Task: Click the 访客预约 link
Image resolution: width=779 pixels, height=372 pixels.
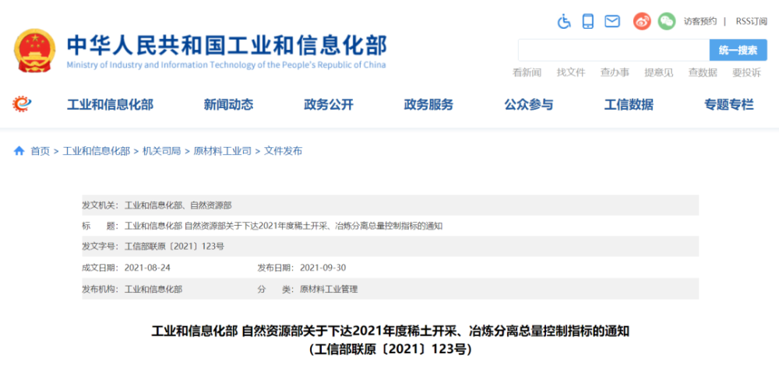Action: click(700, 21)
